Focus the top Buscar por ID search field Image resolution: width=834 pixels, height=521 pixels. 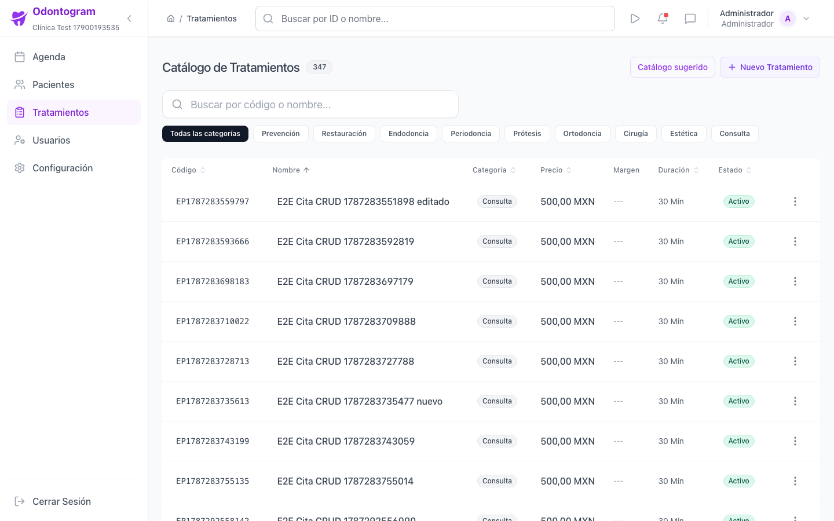(x=435, y=19)
